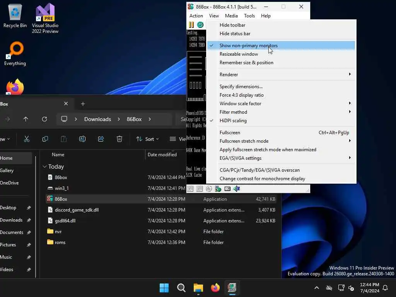
Task: Click the This PC monitor icon in address bar
Action: pos(64,119)
